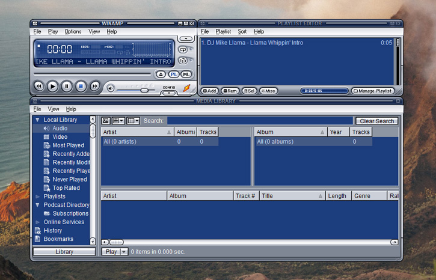Open the Playlist menu in Playlist Editor
Image resolution: width=436 pixels, height=280 pixels.
tap(223, 32)
